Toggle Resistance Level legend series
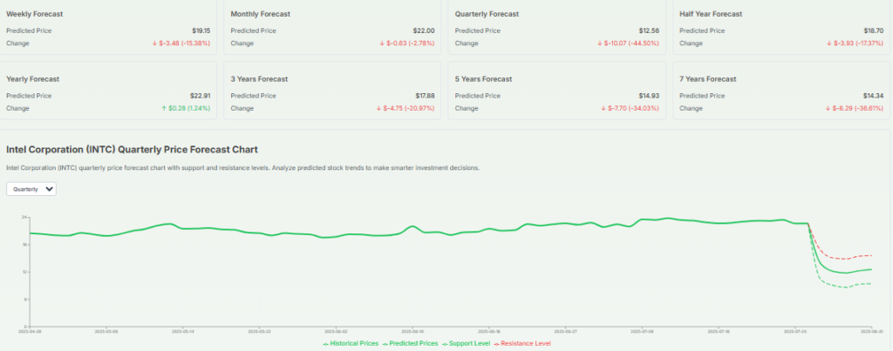This screenshot has width=893, height=351. click(526, 344)
